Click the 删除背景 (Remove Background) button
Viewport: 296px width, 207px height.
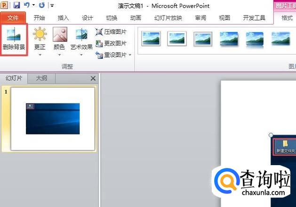[14, 40]
